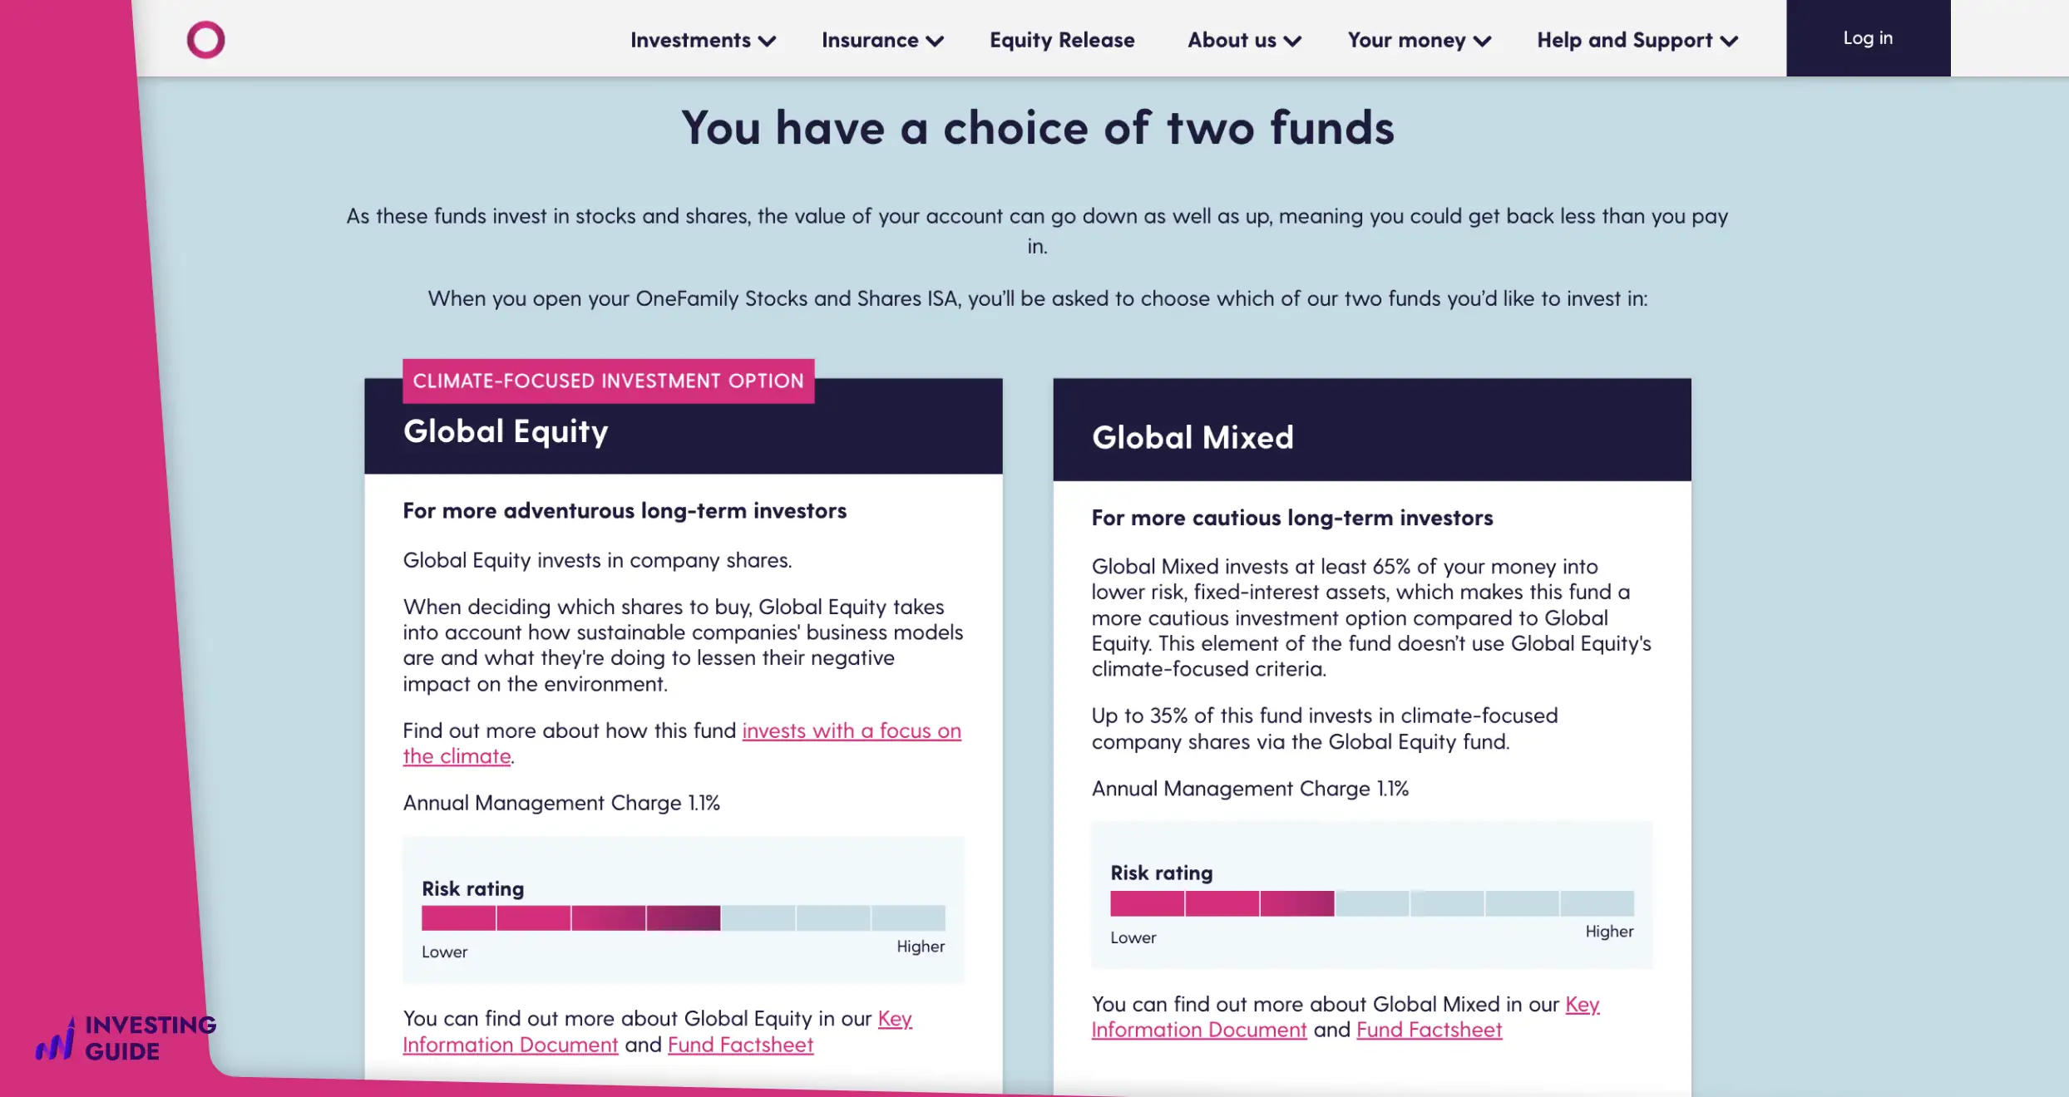Open the Equity Release menu item
Image resolution: width=2069 pixels, height=1097 pixels.
click(1062, 40)
